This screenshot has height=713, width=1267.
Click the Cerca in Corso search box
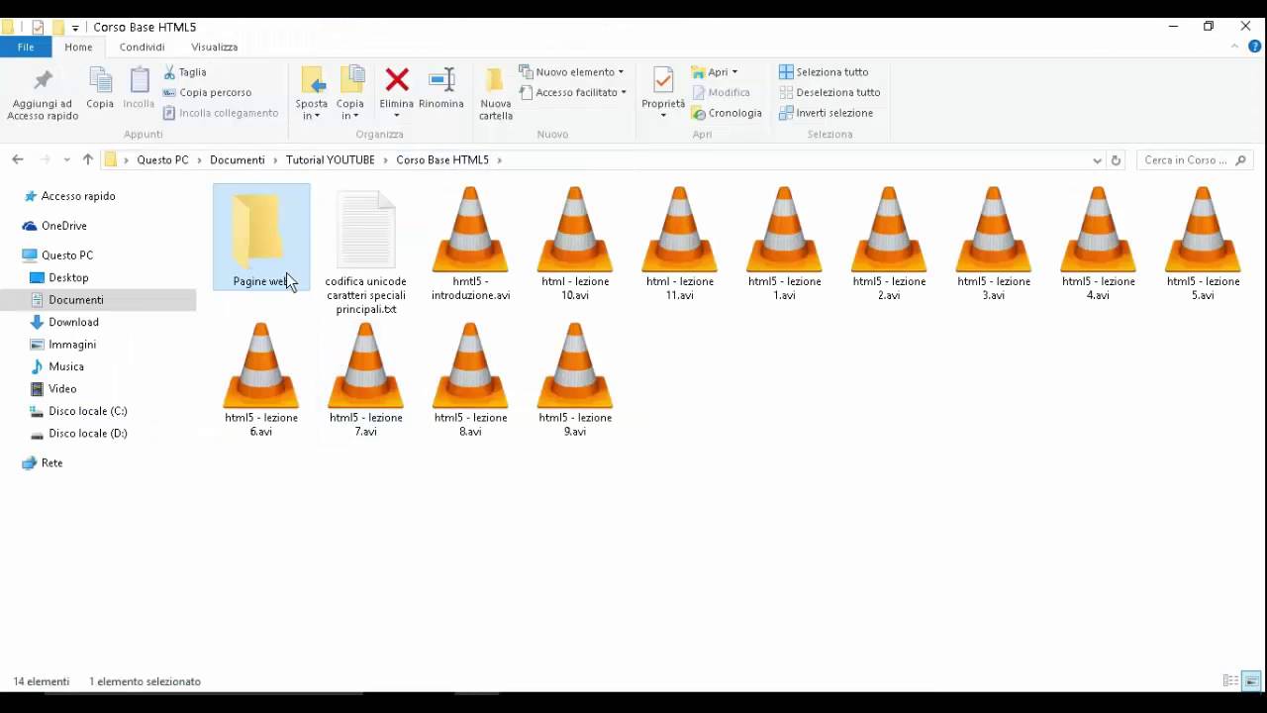click(1195, 159)
